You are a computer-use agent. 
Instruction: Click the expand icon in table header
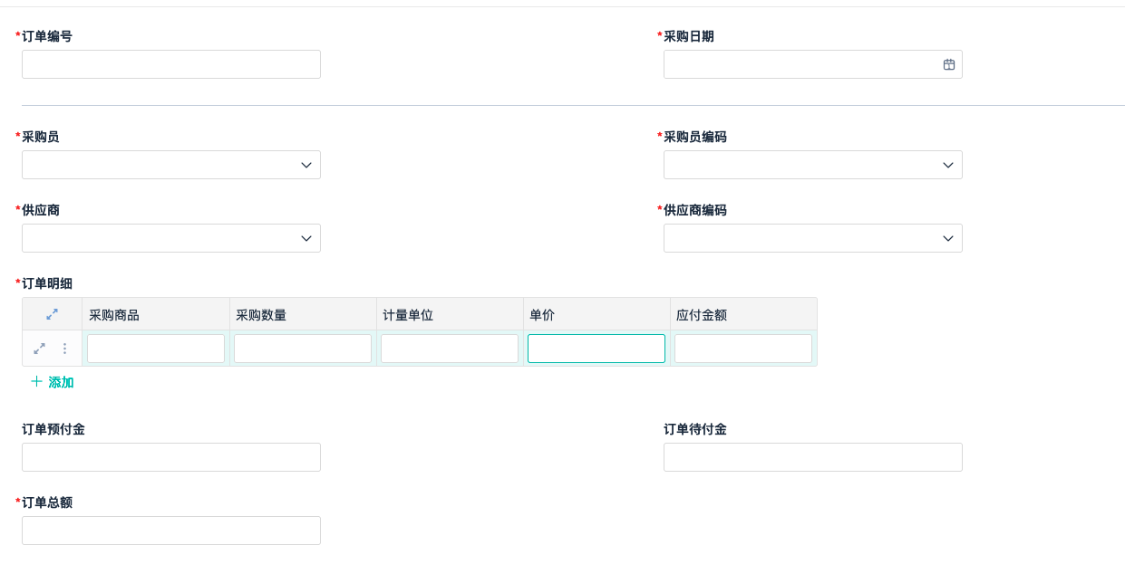[x=52, y=314]
